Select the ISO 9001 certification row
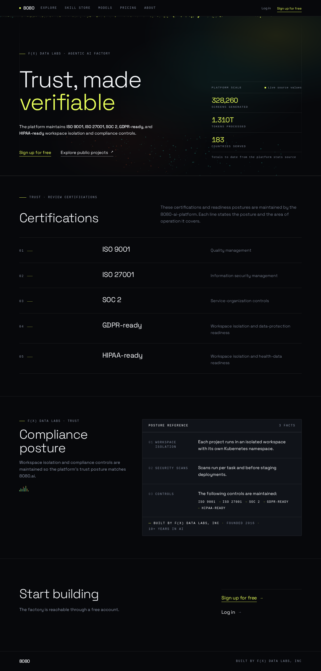The width and height of the screenshot is (321, 671). pos(160,250)
